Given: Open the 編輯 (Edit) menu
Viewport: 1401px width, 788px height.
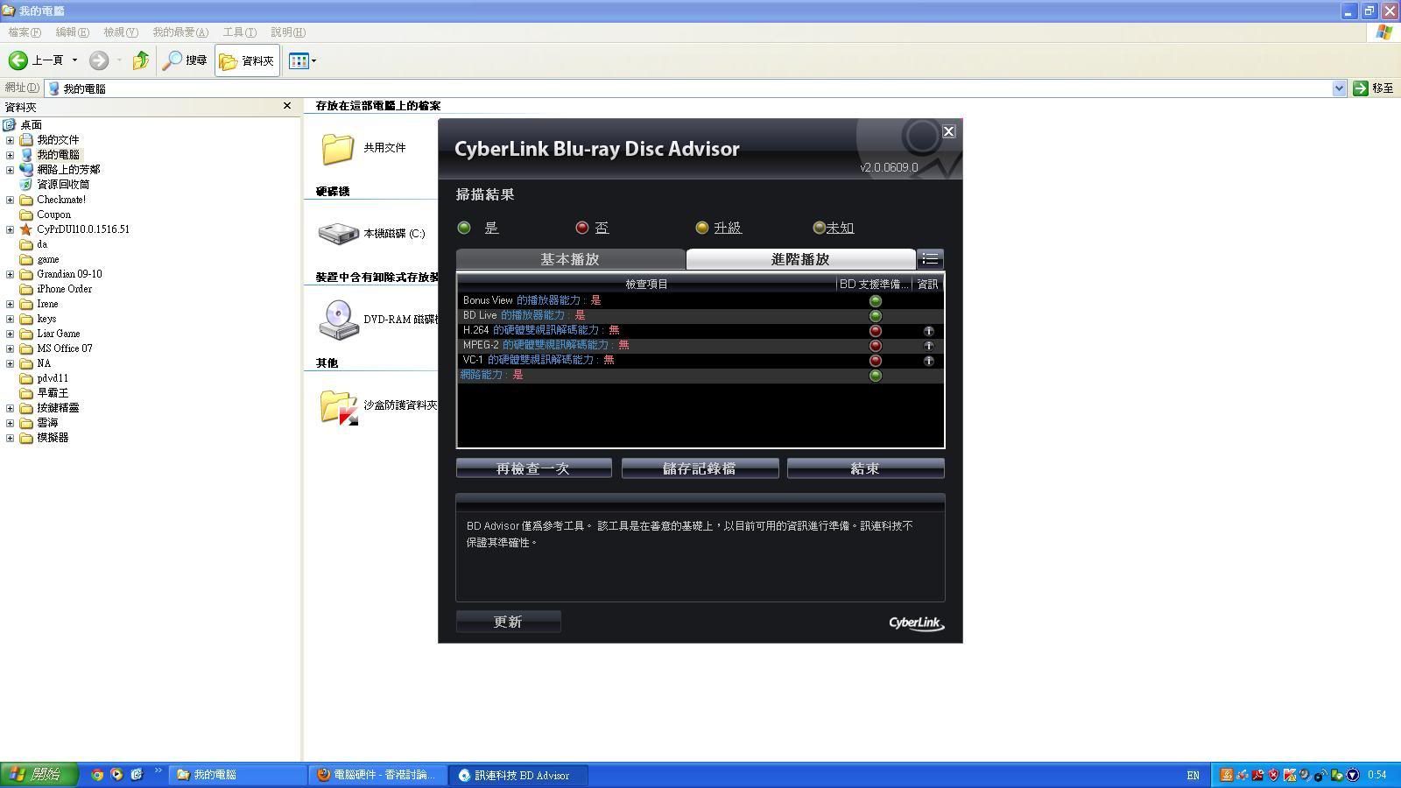Looking at the screenshot, I should [x=72, y=32].
